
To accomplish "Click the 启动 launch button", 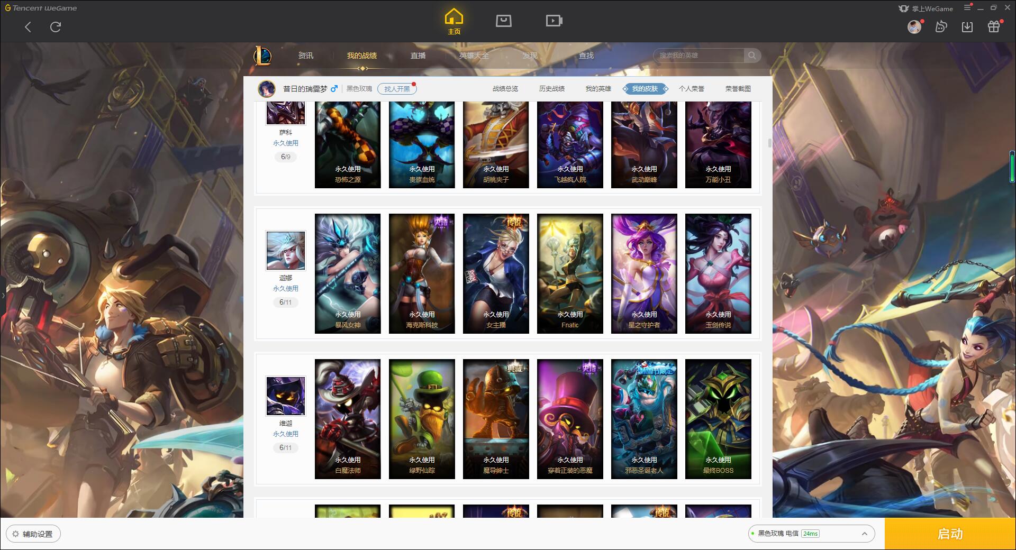I will [950, 534].
